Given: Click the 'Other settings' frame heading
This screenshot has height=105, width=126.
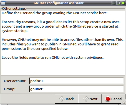Looking at the screenshot, I should coord(14,9).
